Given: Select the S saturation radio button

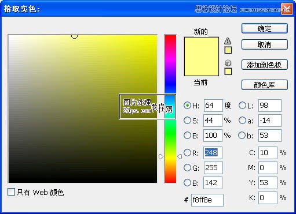Looking at the screenshot, I should [187, 121].
